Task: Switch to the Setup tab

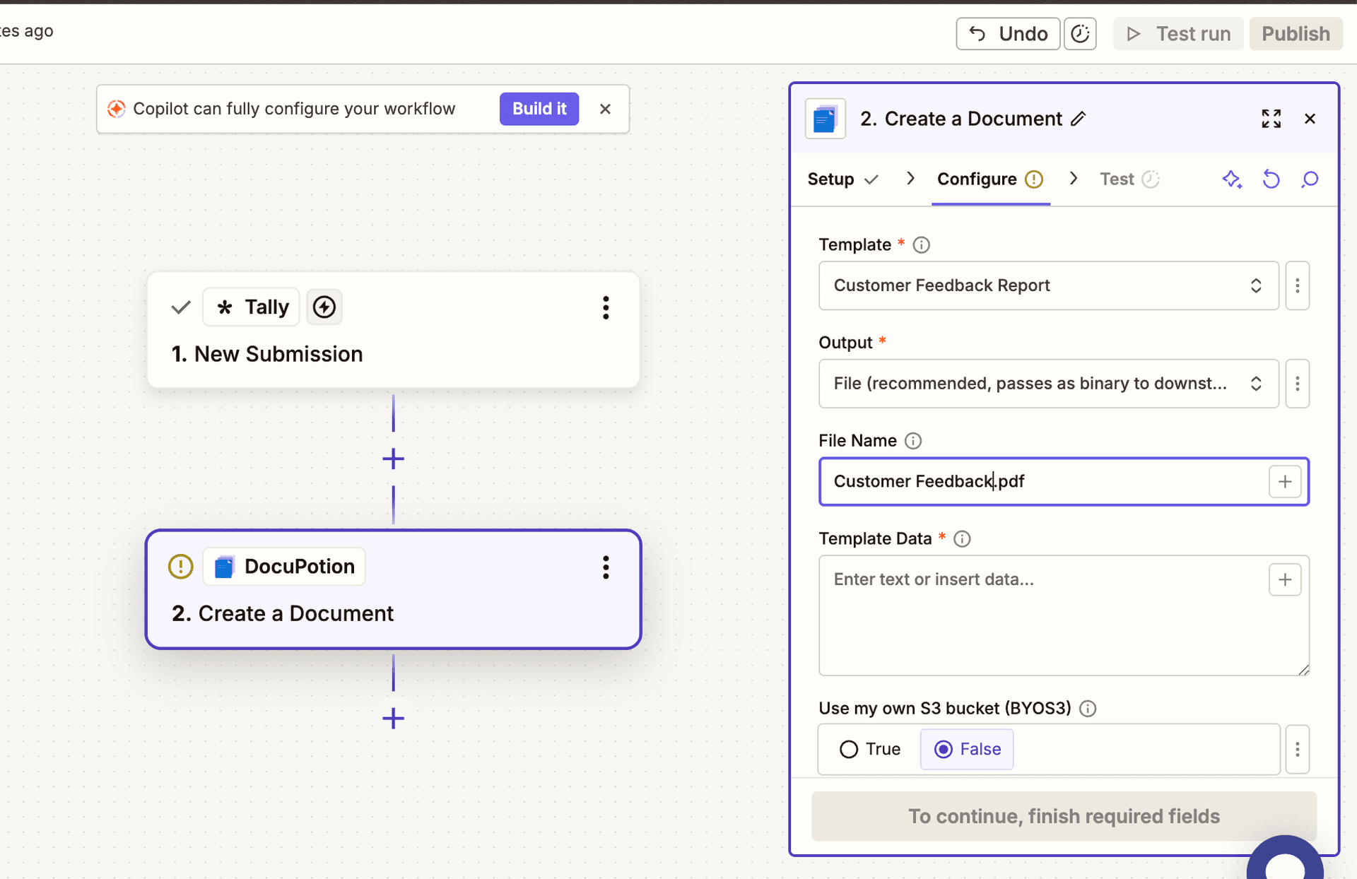Action: click(842, 179)
